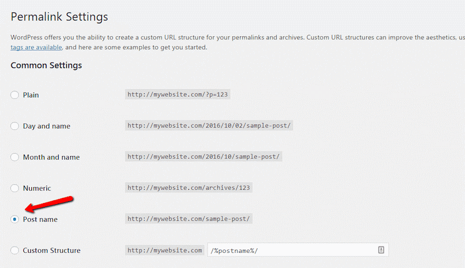
Task: Click the ?p=123 example URL
Action: [x=178, y=95]
